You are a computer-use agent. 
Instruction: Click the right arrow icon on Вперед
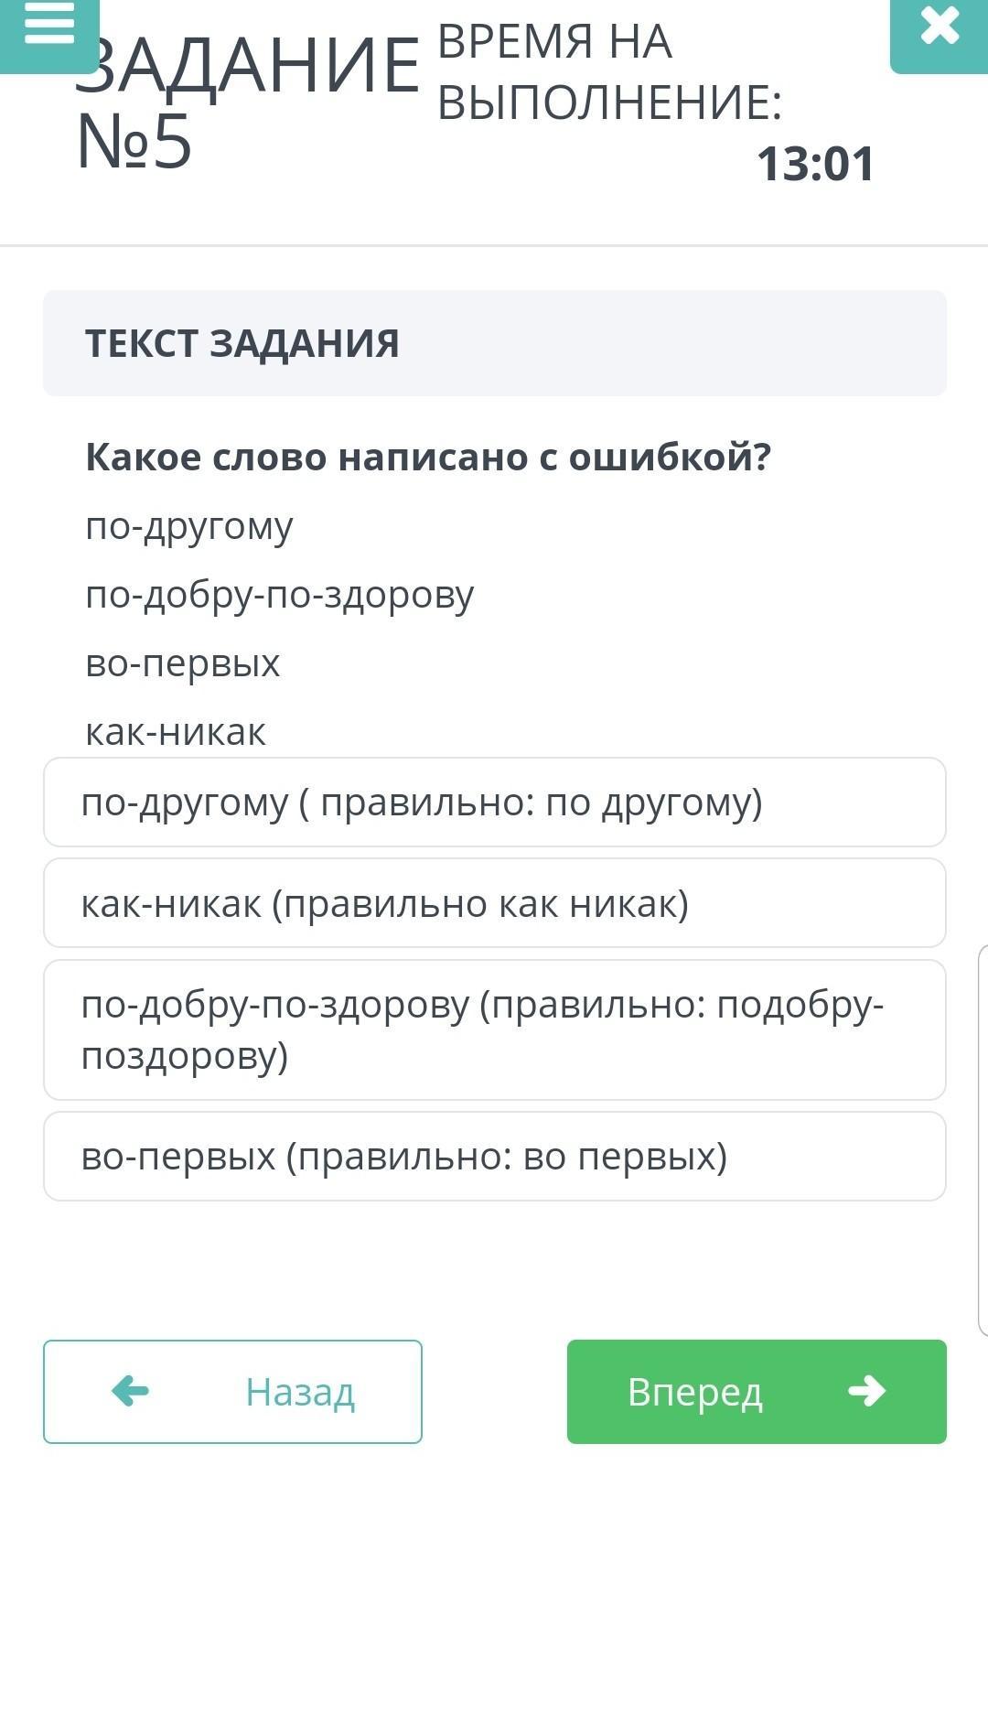pos(866,1391)
